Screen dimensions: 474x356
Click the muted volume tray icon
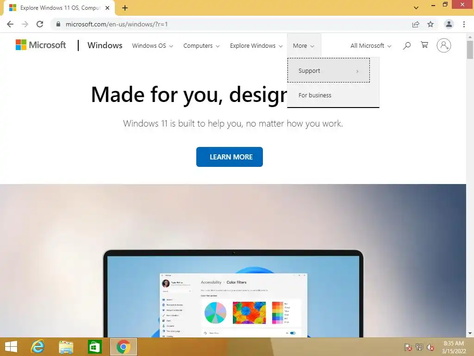coord(430,347)
